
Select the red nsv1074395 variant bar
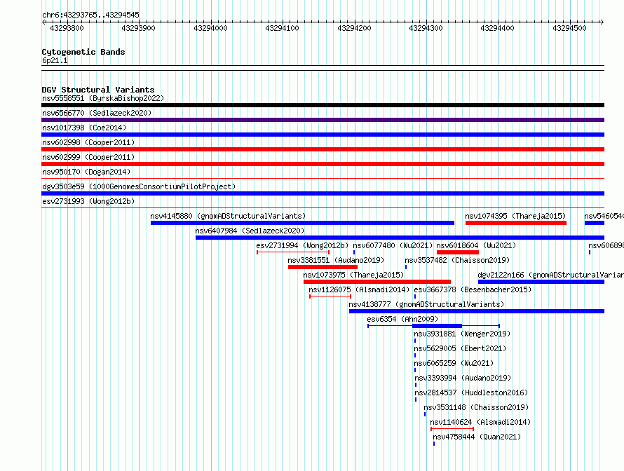pos(516,223)
